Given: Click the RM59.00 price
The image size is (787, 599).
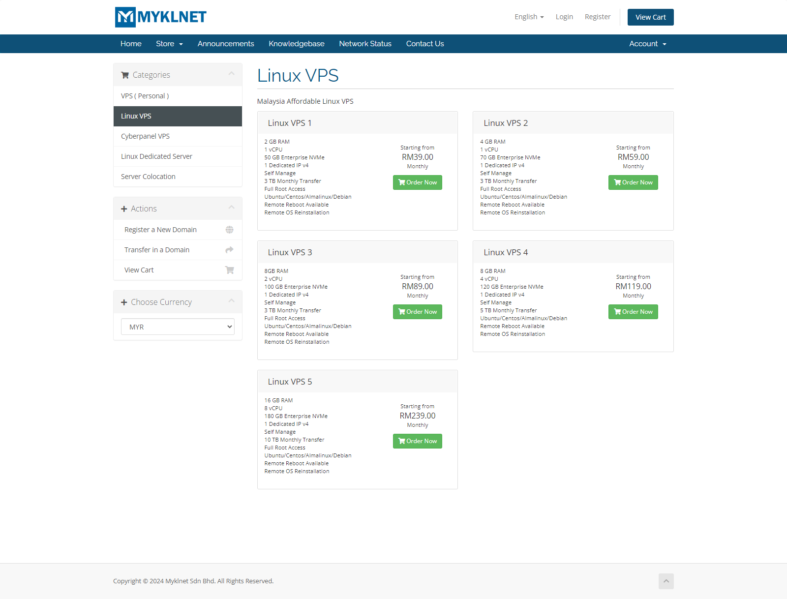Looking at the screenshot, I should coord(633,157).
